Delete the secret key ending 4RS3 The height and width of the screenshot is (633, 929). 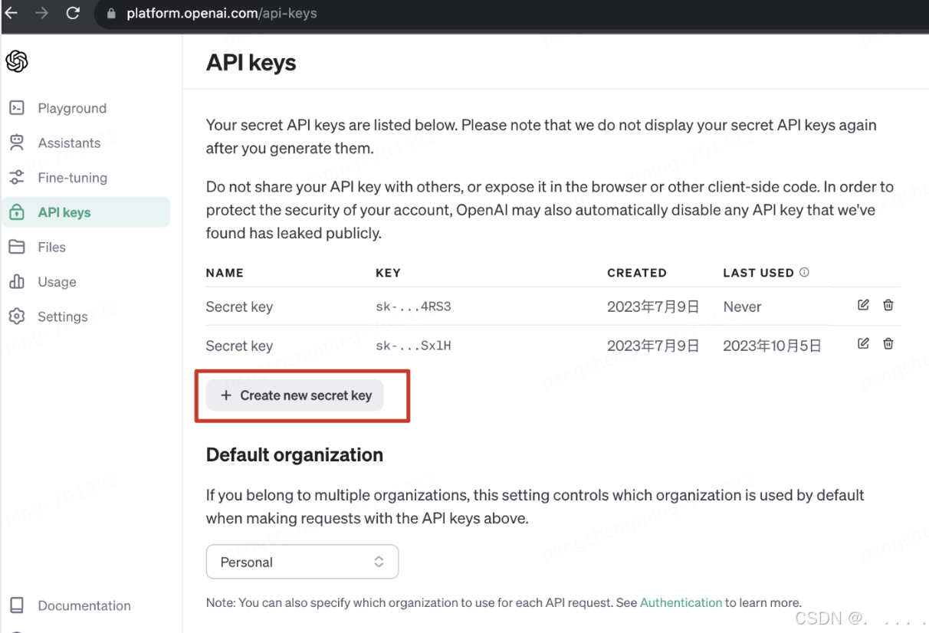(888, 305)
